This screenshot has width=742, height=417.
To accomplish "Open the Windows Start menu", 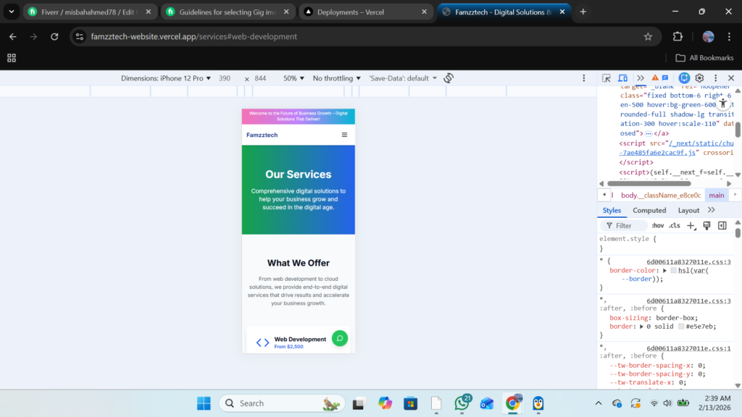I will coord(204,403).
